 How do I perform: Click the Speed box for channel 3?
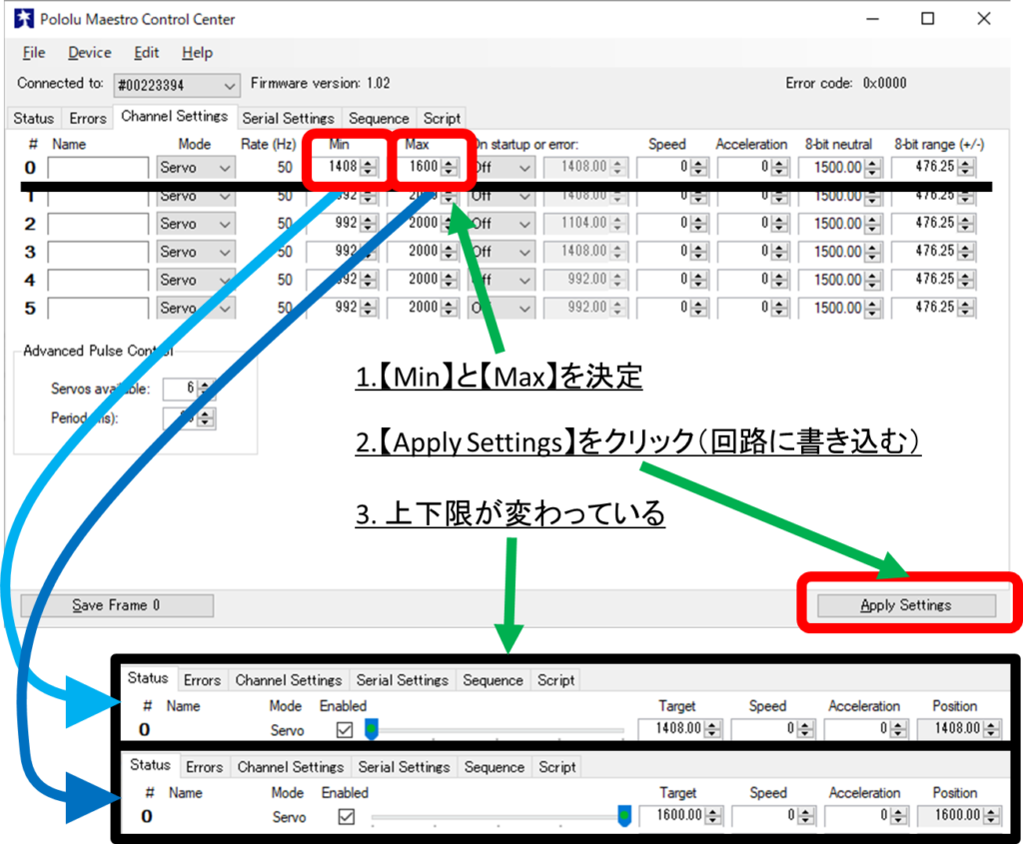[x=672, y=251]
